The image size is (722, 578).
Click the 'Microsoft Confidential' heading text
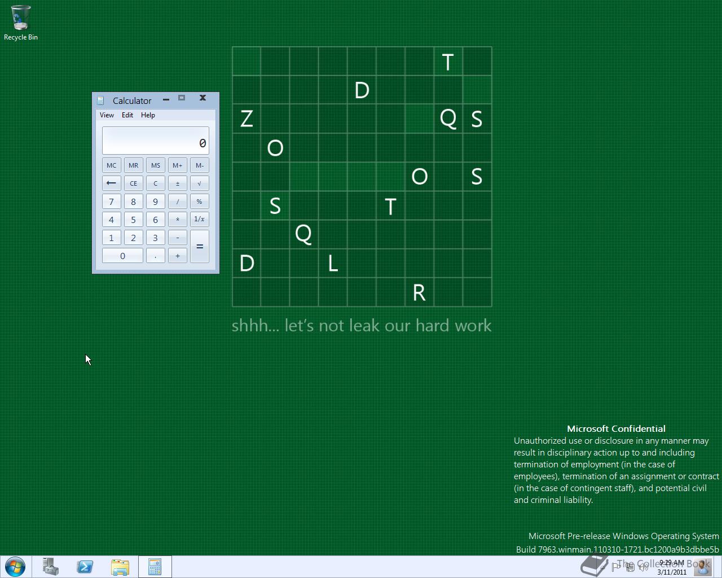tap(616, 429)
